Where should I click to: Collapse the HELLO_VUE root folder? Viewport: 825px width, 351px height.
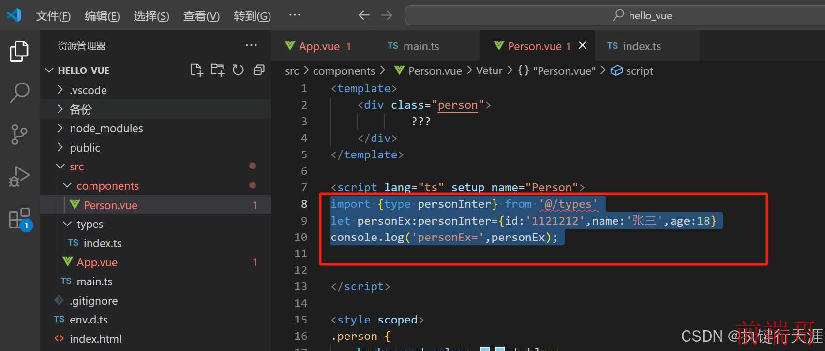155,70
